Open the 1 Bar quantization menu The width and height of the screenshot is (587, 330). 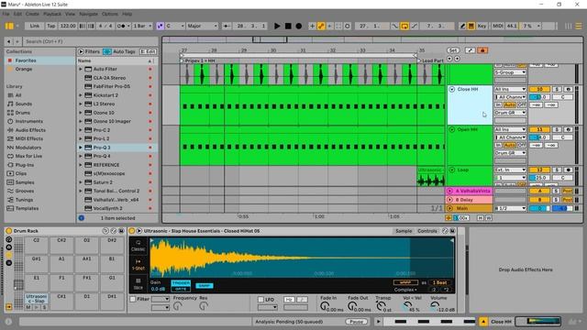point(142,26)
